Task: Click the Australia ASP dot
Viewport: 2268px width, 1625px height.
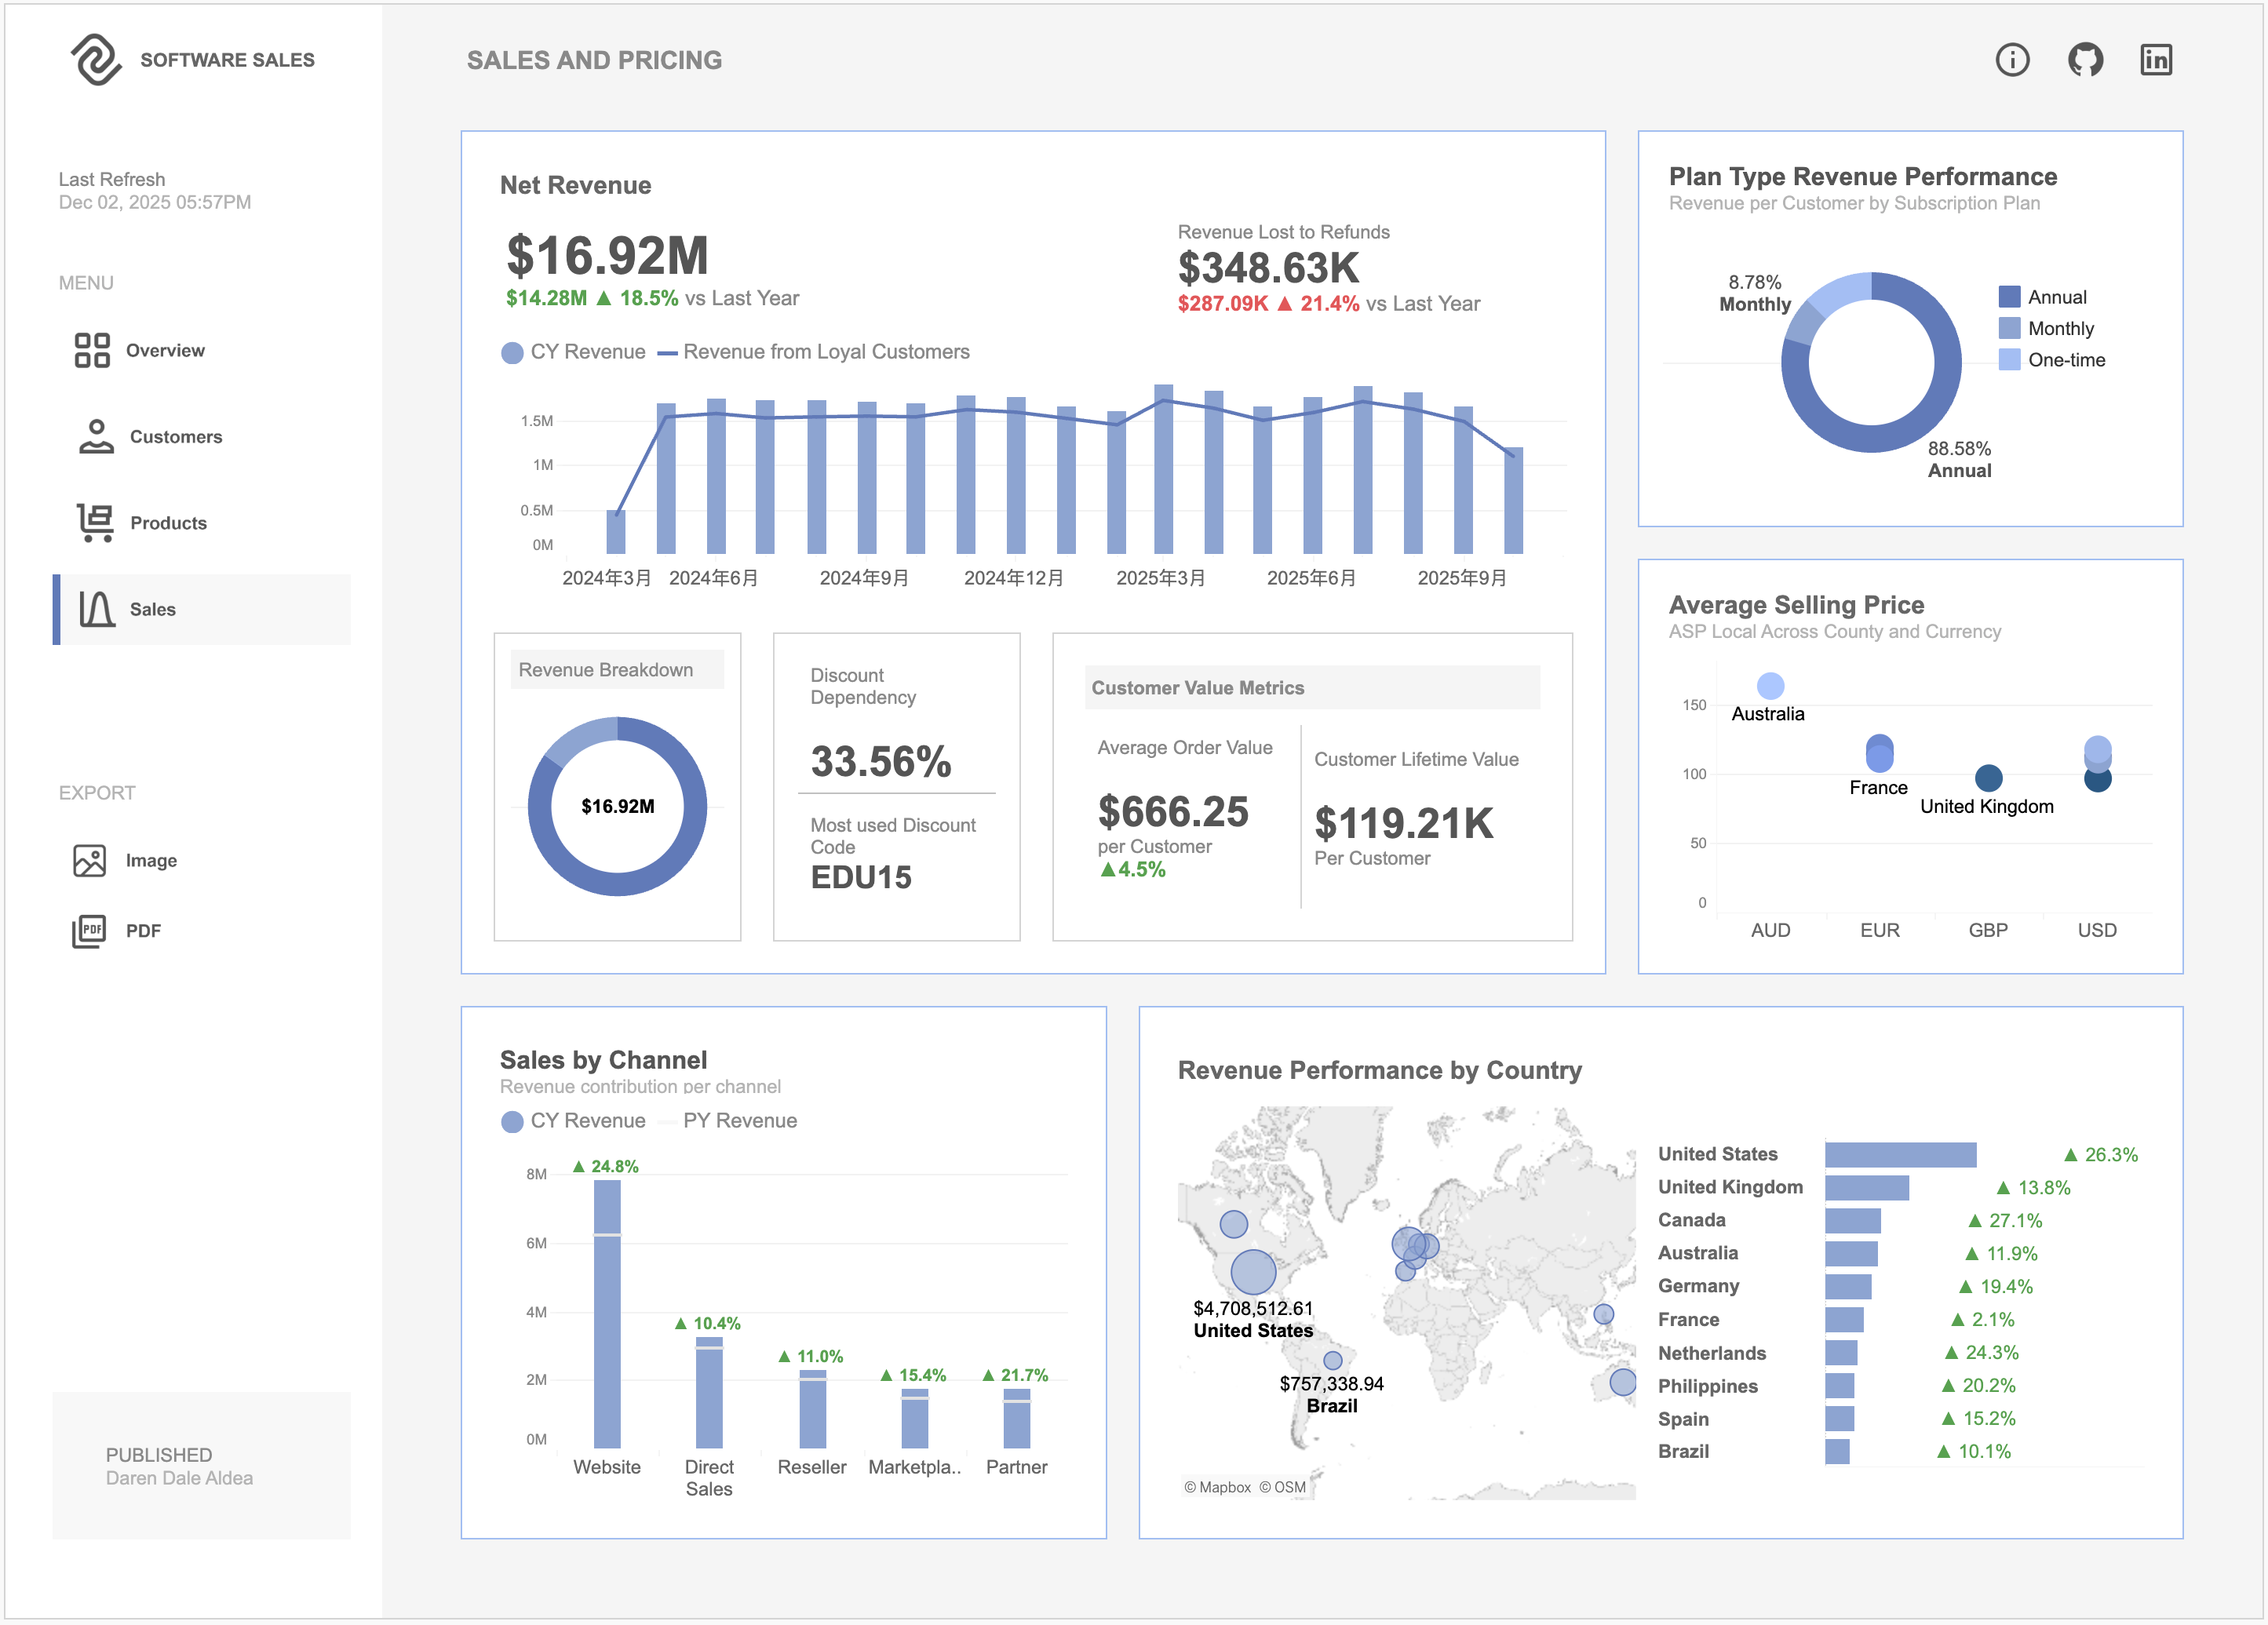Action: 1770,686
